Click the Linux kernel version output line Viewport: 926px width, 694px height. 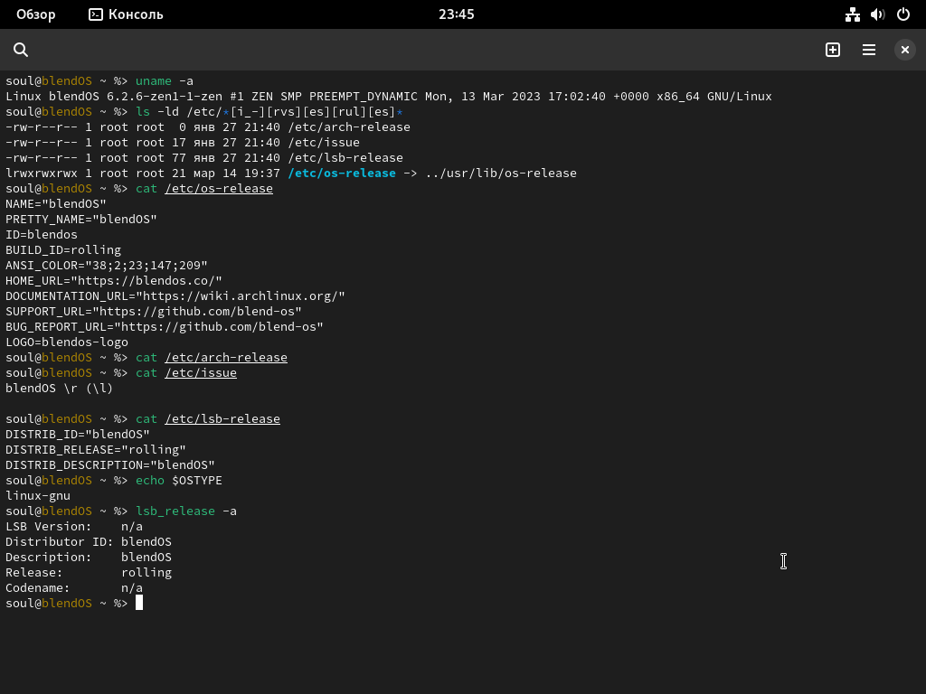[389, 96]
